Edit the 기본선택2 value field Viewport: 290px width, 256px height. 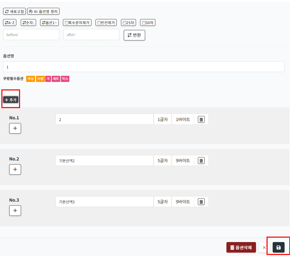(104, 160)
